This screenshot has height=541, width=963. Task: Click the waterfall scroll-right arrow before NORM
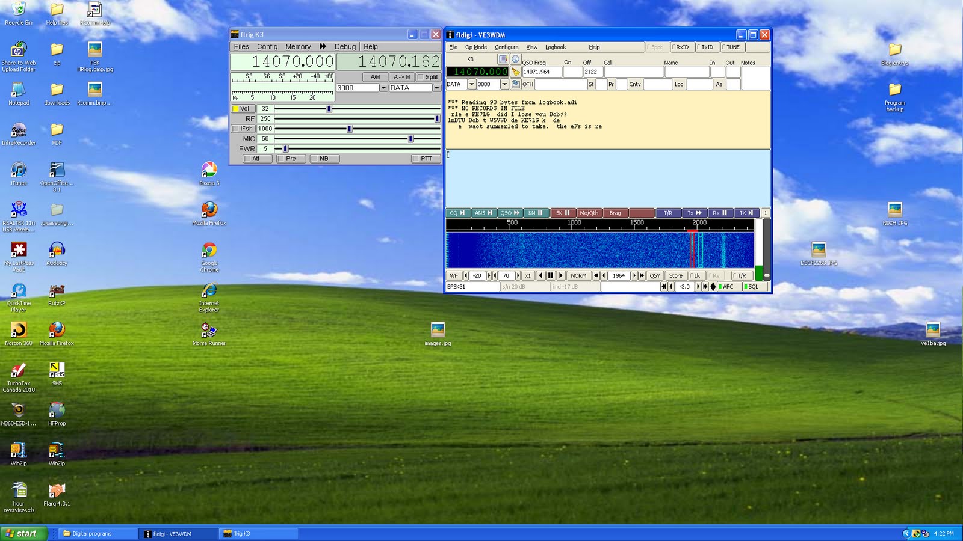click(561, 275)
